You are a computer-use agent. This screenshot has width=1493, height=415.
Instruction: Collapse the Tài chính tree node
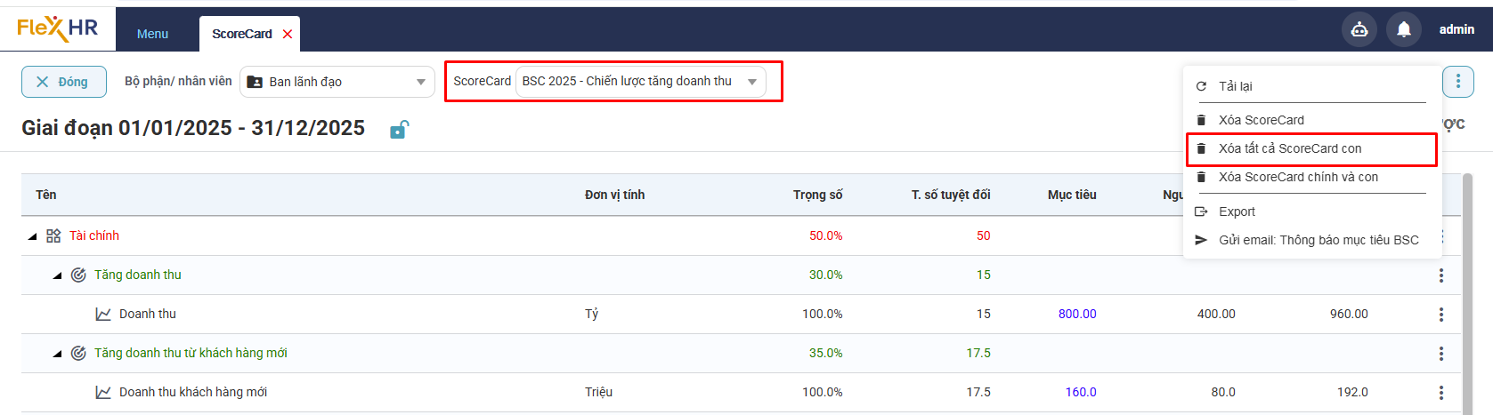[32, 236]
